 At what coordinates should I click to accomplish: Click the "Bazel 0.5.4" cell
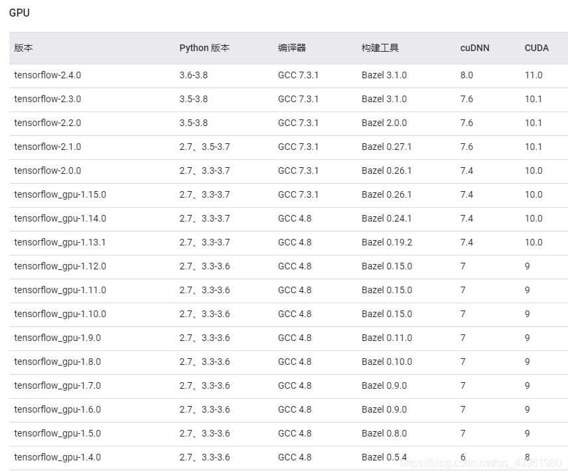pyautogui.click(x=384, y=457)
